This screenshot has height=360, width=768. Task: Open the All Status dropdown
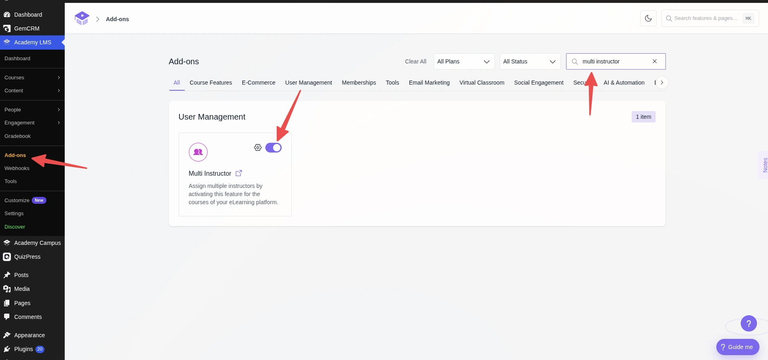(x=530, y=61)
